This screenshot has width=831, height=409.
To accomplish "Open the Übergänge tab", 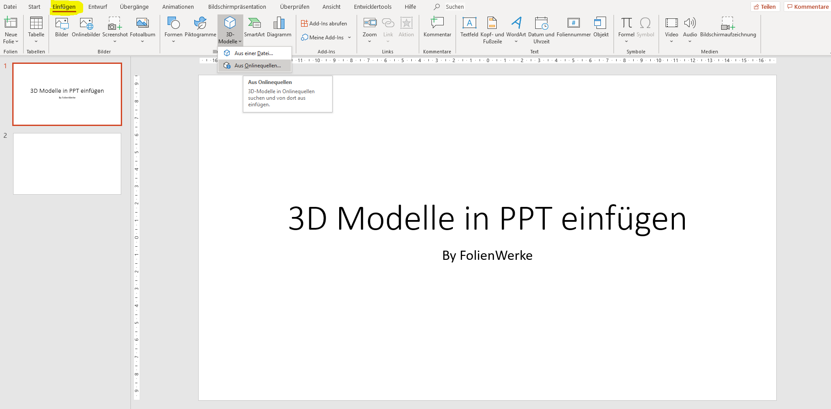I will click(134, 7).
